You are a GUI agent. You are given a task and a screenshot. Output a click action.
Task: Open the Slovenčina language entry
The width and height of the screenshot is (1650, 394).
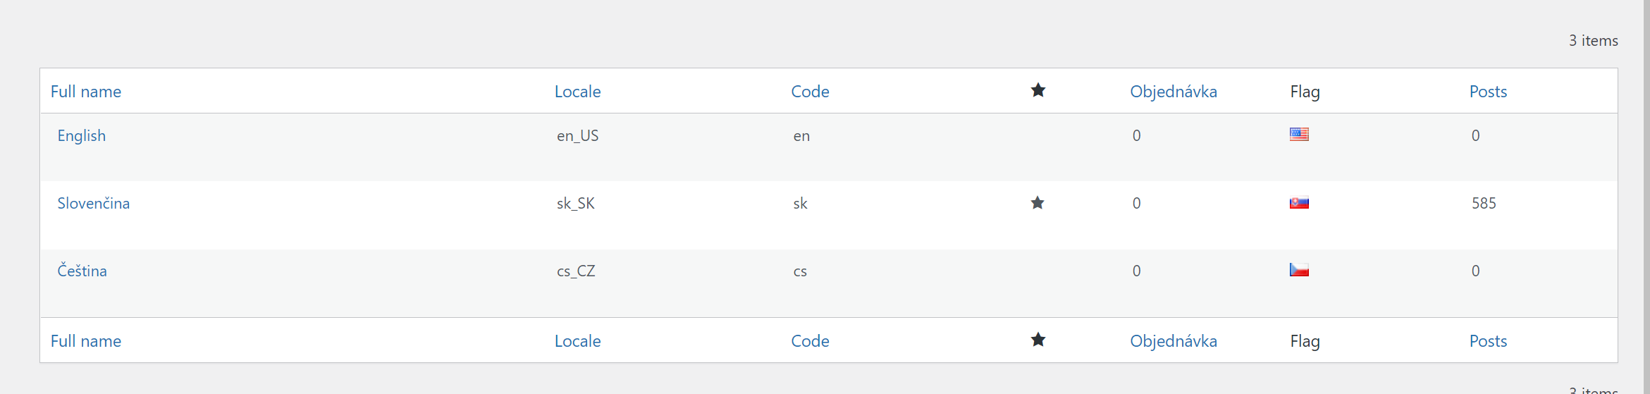click(94, 203)
